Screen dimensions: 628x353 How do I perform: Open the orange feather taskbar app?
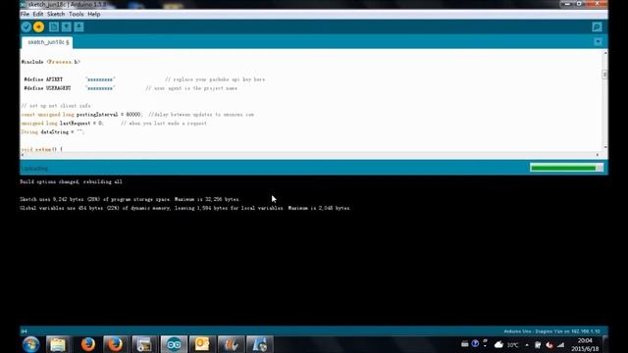(x=231, y=344)
